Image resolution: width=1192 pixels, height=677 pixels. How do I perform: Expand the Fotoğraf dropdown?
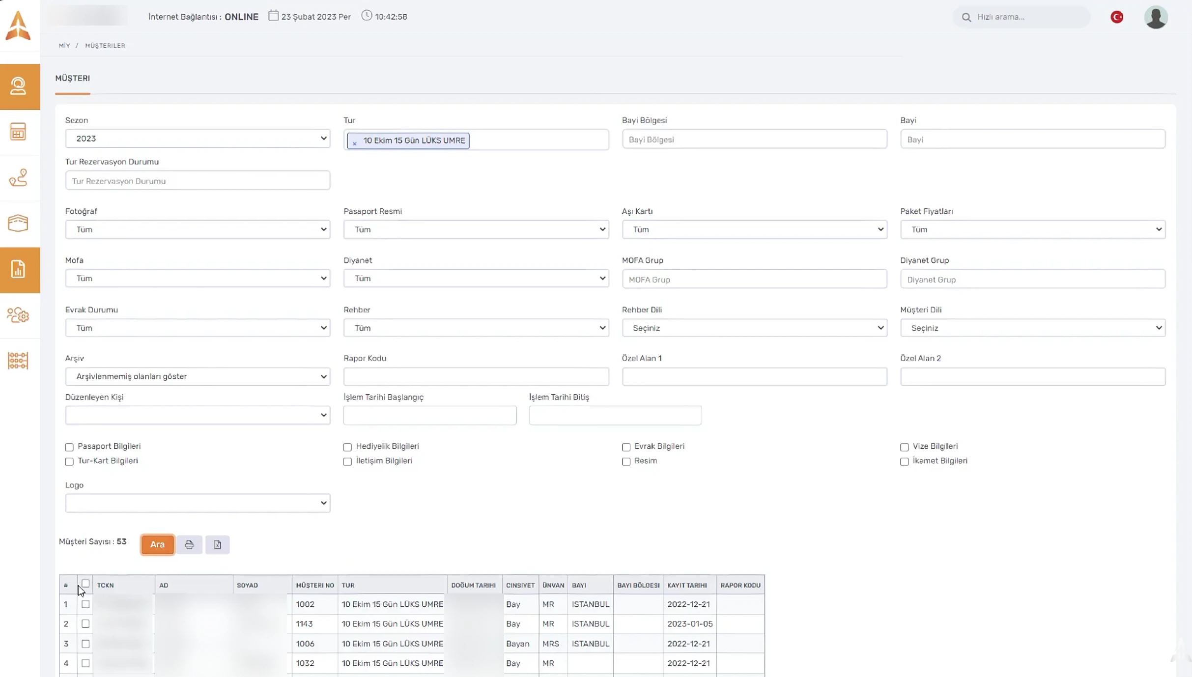(x=198, y=229)
